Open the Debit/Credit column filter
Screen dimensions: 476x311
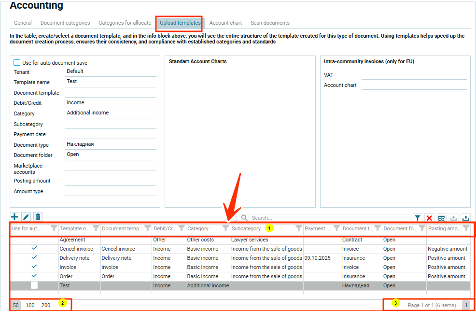coord(181,228)
